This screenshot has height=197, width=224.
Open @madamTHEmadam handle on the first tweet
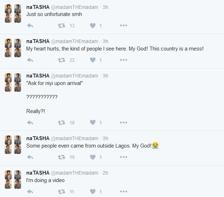tap(74, 7)
